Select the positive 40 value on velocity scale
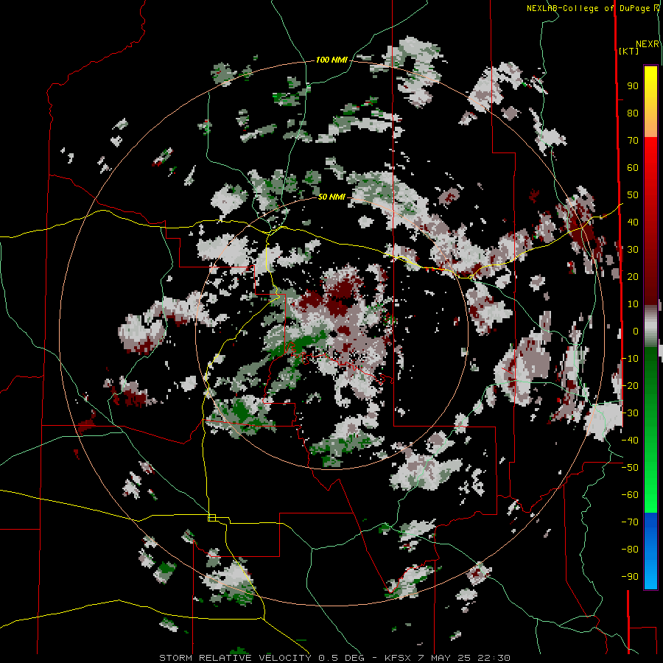Viewport: 663px width, 663px height. pos(633,222)
